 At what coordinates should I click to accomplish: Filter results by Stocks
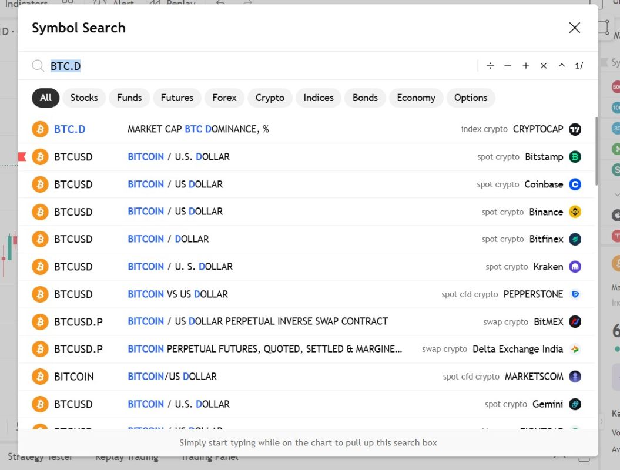84,98
